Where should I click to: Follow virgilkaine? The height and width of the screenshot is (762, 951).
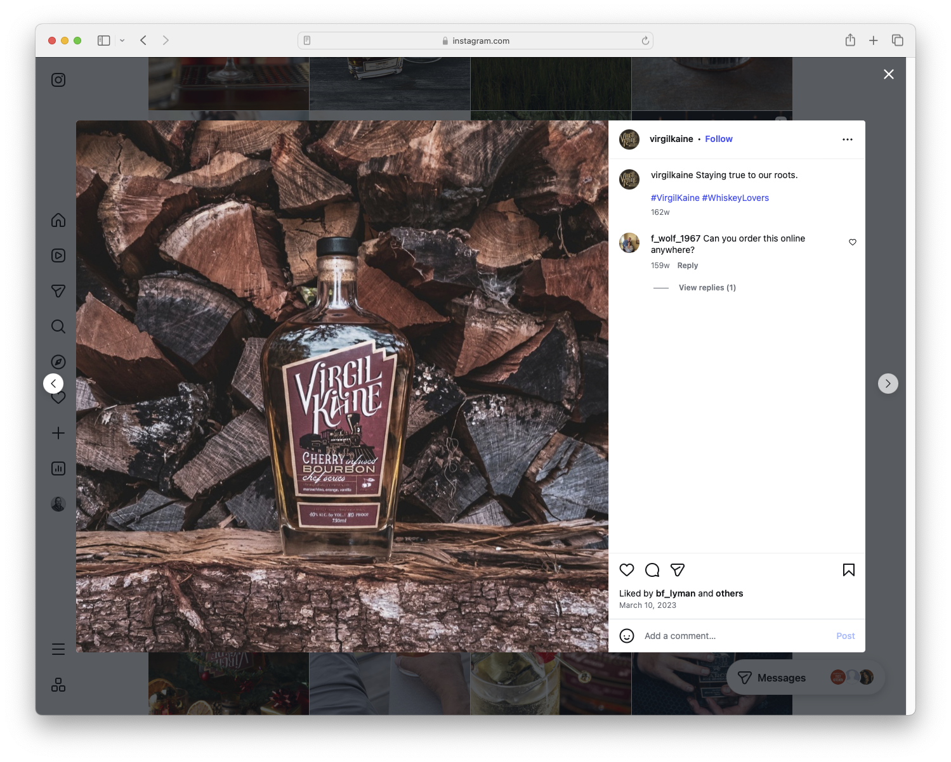tap(718, 139)
